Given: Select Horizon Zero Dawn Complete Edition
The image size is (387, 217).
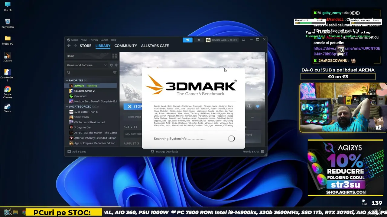Looking at the screenshot, I should (x=91, y=102).
